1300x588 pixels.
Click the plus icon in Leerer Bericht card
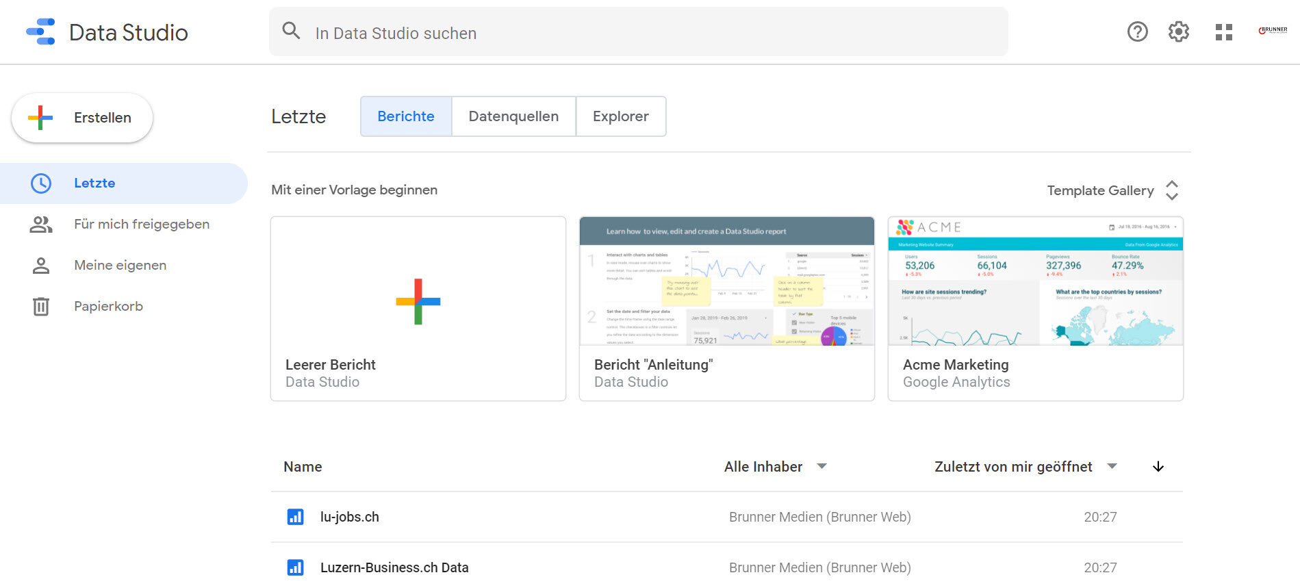pyautogui.click(x=418, y=301)
